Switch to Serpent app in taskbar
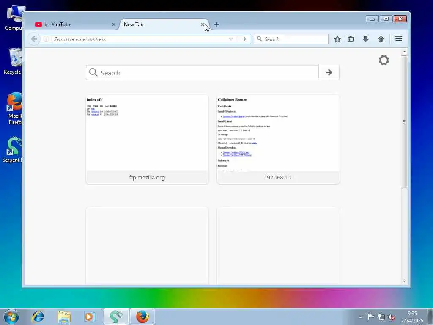This screenshot has height=325, width=433. (116, 317)
